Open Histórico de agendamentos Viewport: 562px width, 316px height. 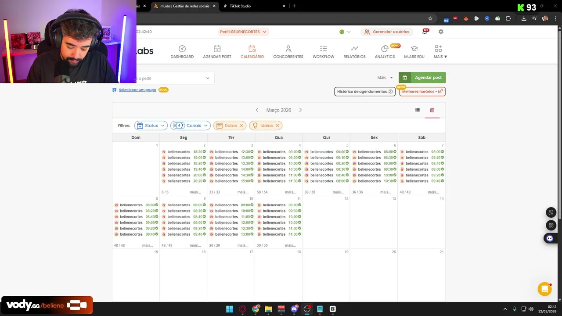tap(365, 91)
